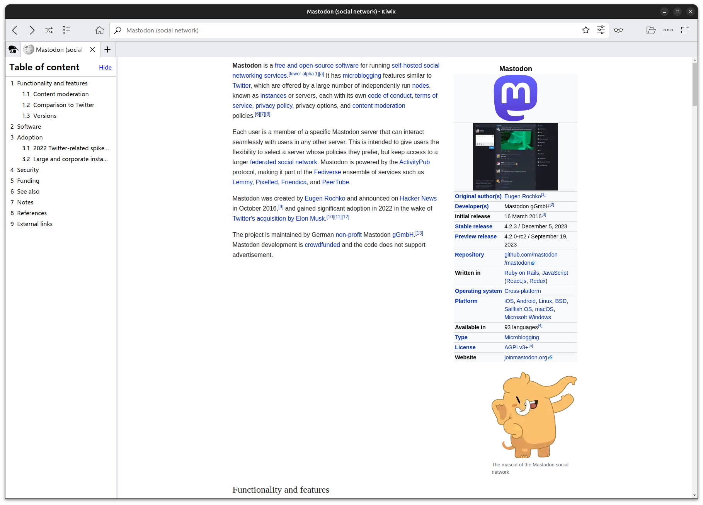Viewport: 703px width, 505px height.
Task: Go to the Kiwix home page icon
Action: (x=100, y=30)
